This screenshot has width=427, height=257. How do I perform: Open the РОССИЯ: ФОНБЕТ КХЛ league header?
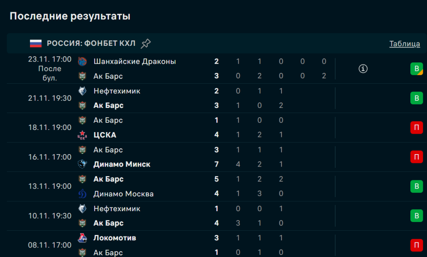tap(91, 43)
